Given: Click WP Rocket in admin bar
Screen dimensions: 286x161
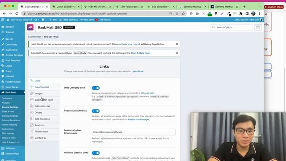Looking at the screenshot, I should tap(105, 20).
